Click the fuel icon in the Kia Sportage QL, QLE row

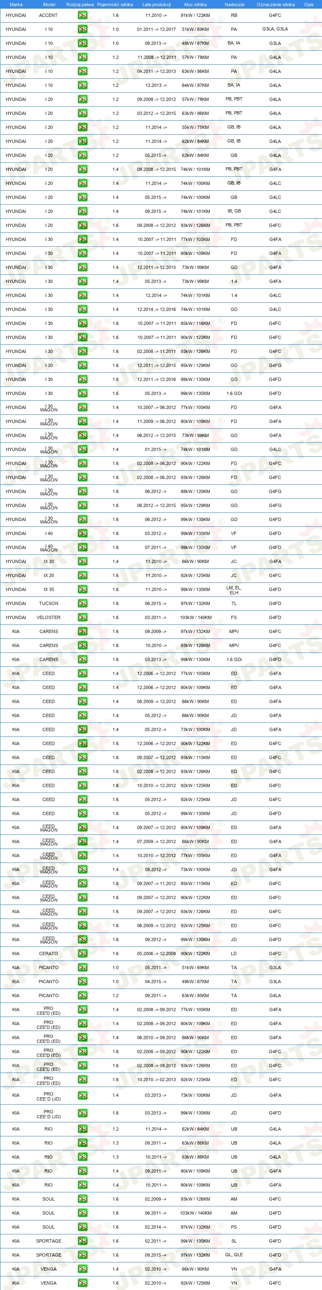83,1255
